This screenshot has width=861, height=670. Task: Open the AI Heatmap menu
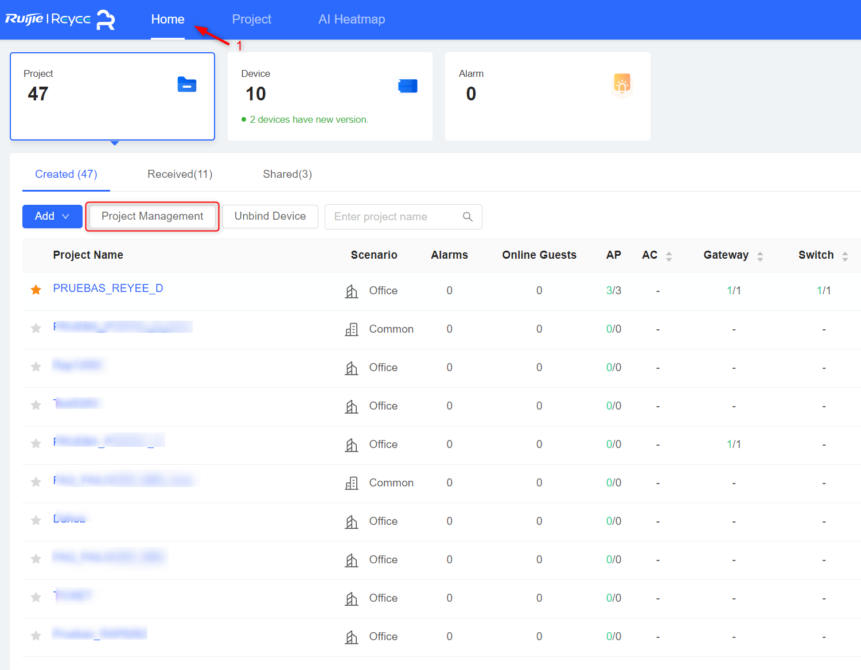(352, 20)
